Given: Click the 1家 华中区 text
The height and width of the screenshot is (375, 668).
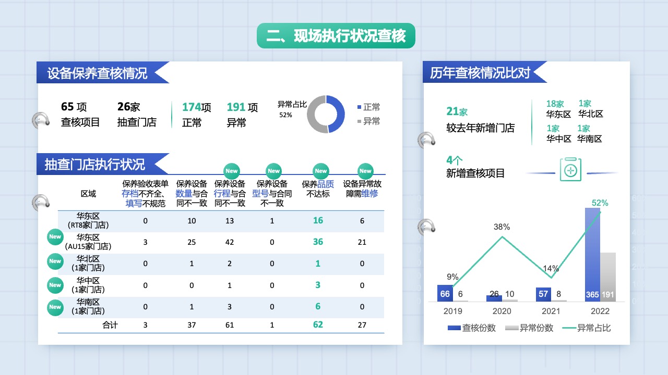Looking at the screenshot, I should [558, 134].
